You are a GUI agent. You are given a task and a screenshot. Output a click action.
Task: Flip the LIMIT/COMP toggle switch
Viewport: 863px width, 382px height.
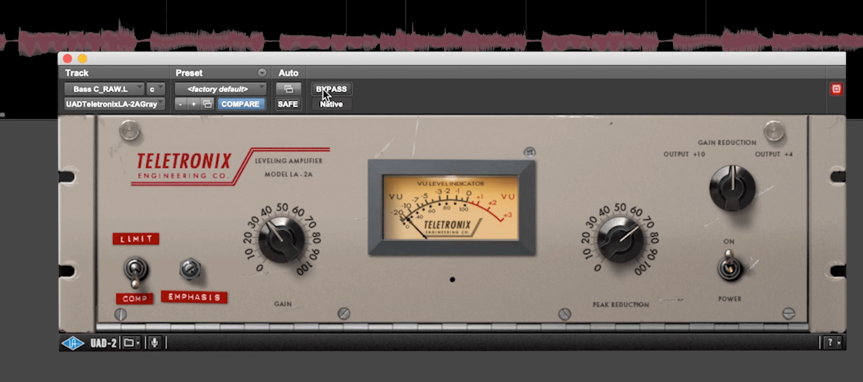tap(135, 272)
